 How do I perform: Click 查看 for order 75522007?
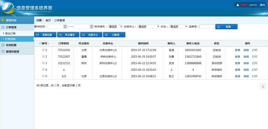click(237, 56)
